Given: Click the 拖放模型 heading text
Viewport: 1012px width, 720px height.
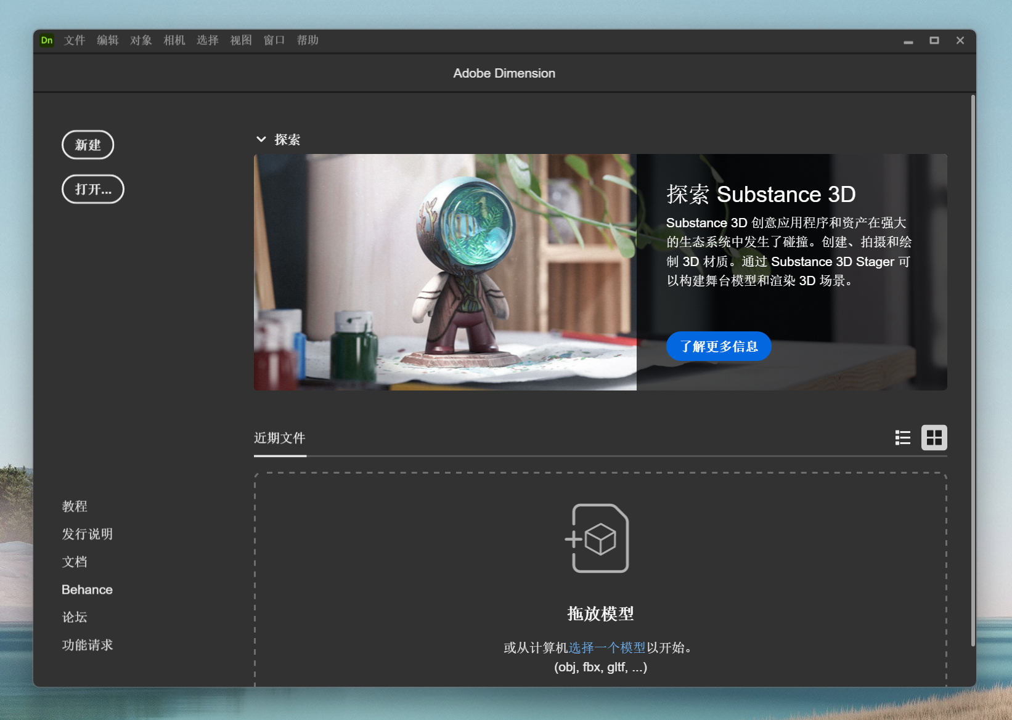Looking at the screenshot, I should (x=600, y=613).
